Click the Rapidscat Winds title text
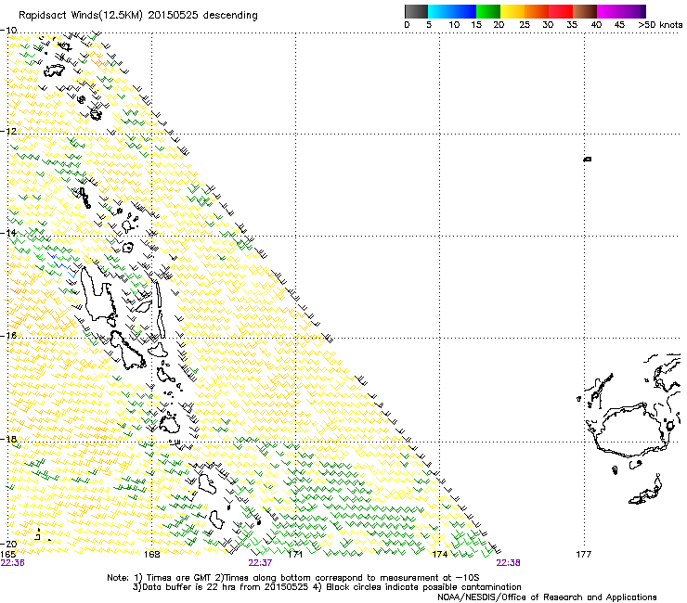687x603 pixels. [138, 16]
